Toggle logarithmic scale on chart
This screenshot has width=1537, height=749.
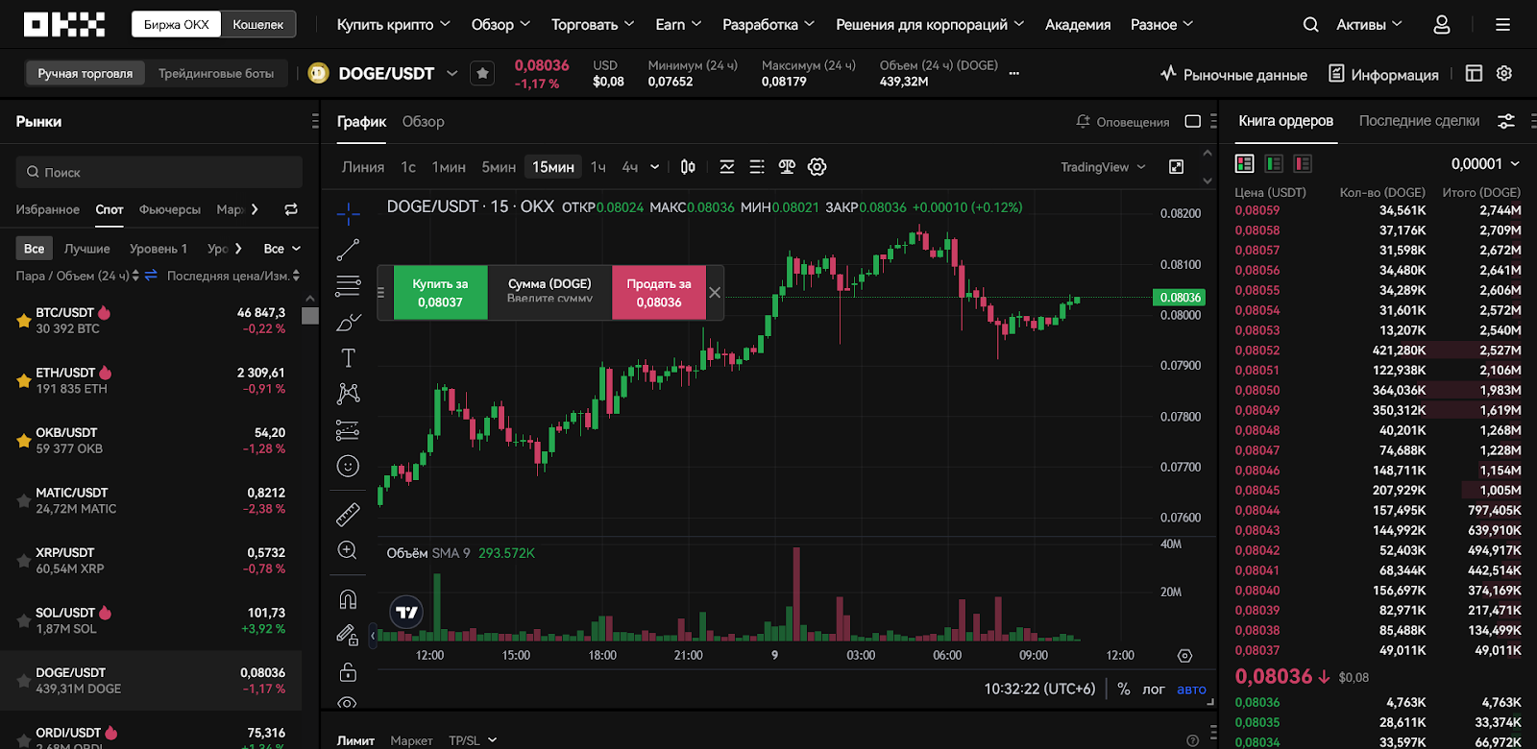click(x=1153, y=689)
